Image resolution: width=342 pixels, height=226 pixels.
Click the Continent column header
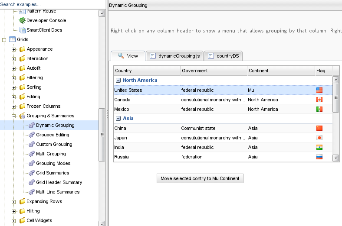pyautogui.click(x=281, y=71)
